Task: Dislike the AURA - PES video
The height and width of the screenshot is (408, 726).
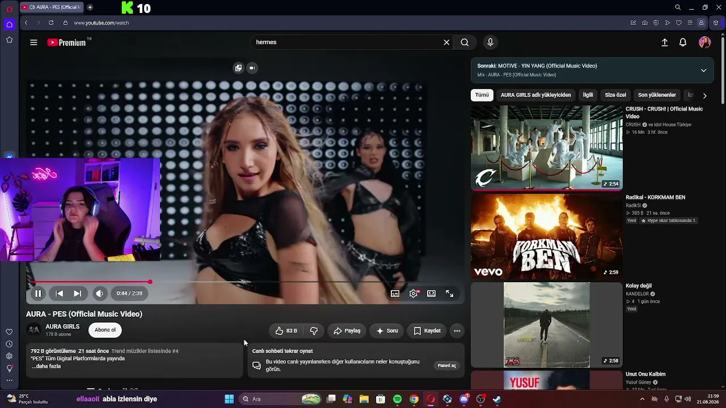Action: pyautogui.click(x=314, y=331)
